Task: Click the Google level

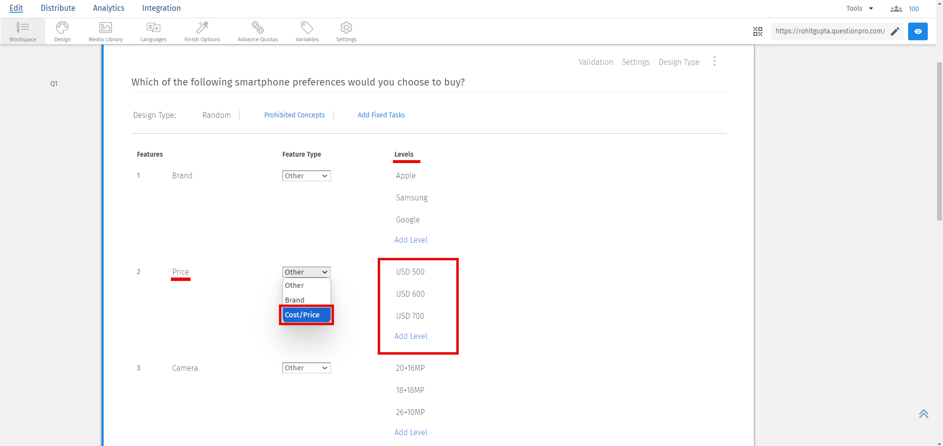Action: [408, 220]
